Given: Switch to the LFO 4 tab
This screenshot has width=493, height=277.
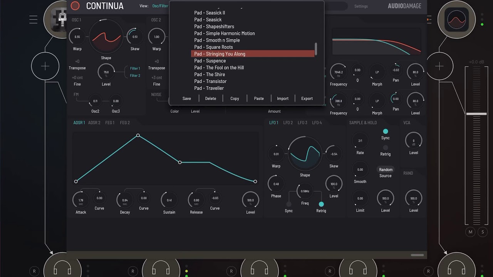Looking at the screenshot, I should (x=317, y=123).
